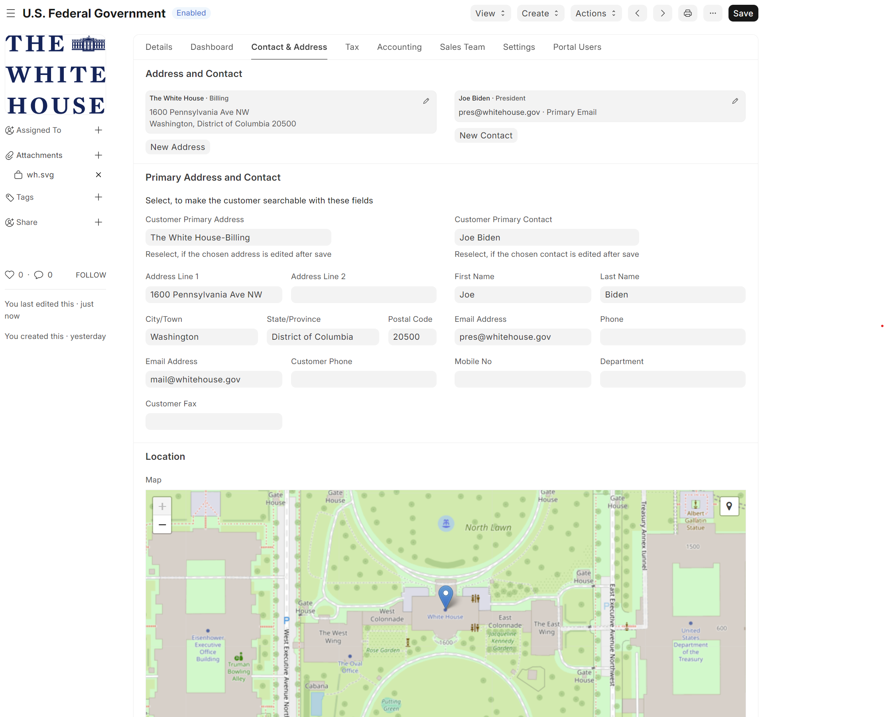884x717 pixels.
Task: Open Customer Primary Address link field
Action: click(x=238, y=238)
